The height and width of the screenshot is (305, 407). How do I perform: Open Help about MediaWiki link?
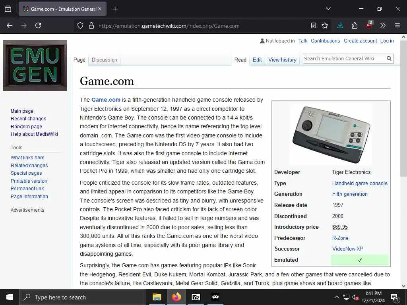coord(34,134)
